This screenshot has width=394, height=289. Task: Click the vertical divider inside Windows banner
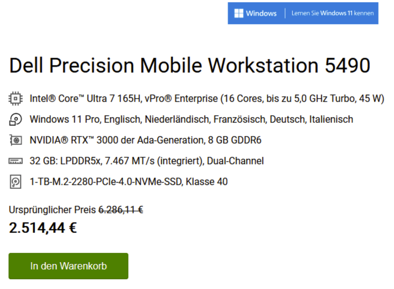pyautogui.click(x=285, y=13)
